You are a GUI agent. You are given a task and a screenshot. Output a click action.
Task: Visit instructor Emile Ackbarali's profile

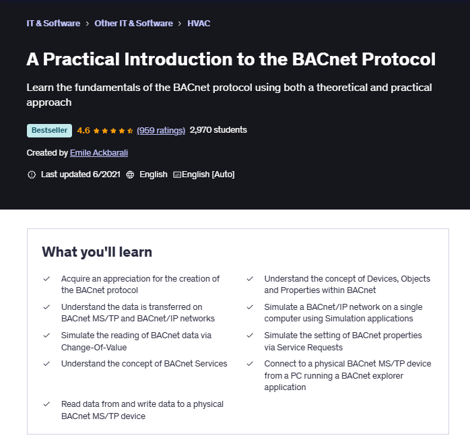tap(99, 153)
